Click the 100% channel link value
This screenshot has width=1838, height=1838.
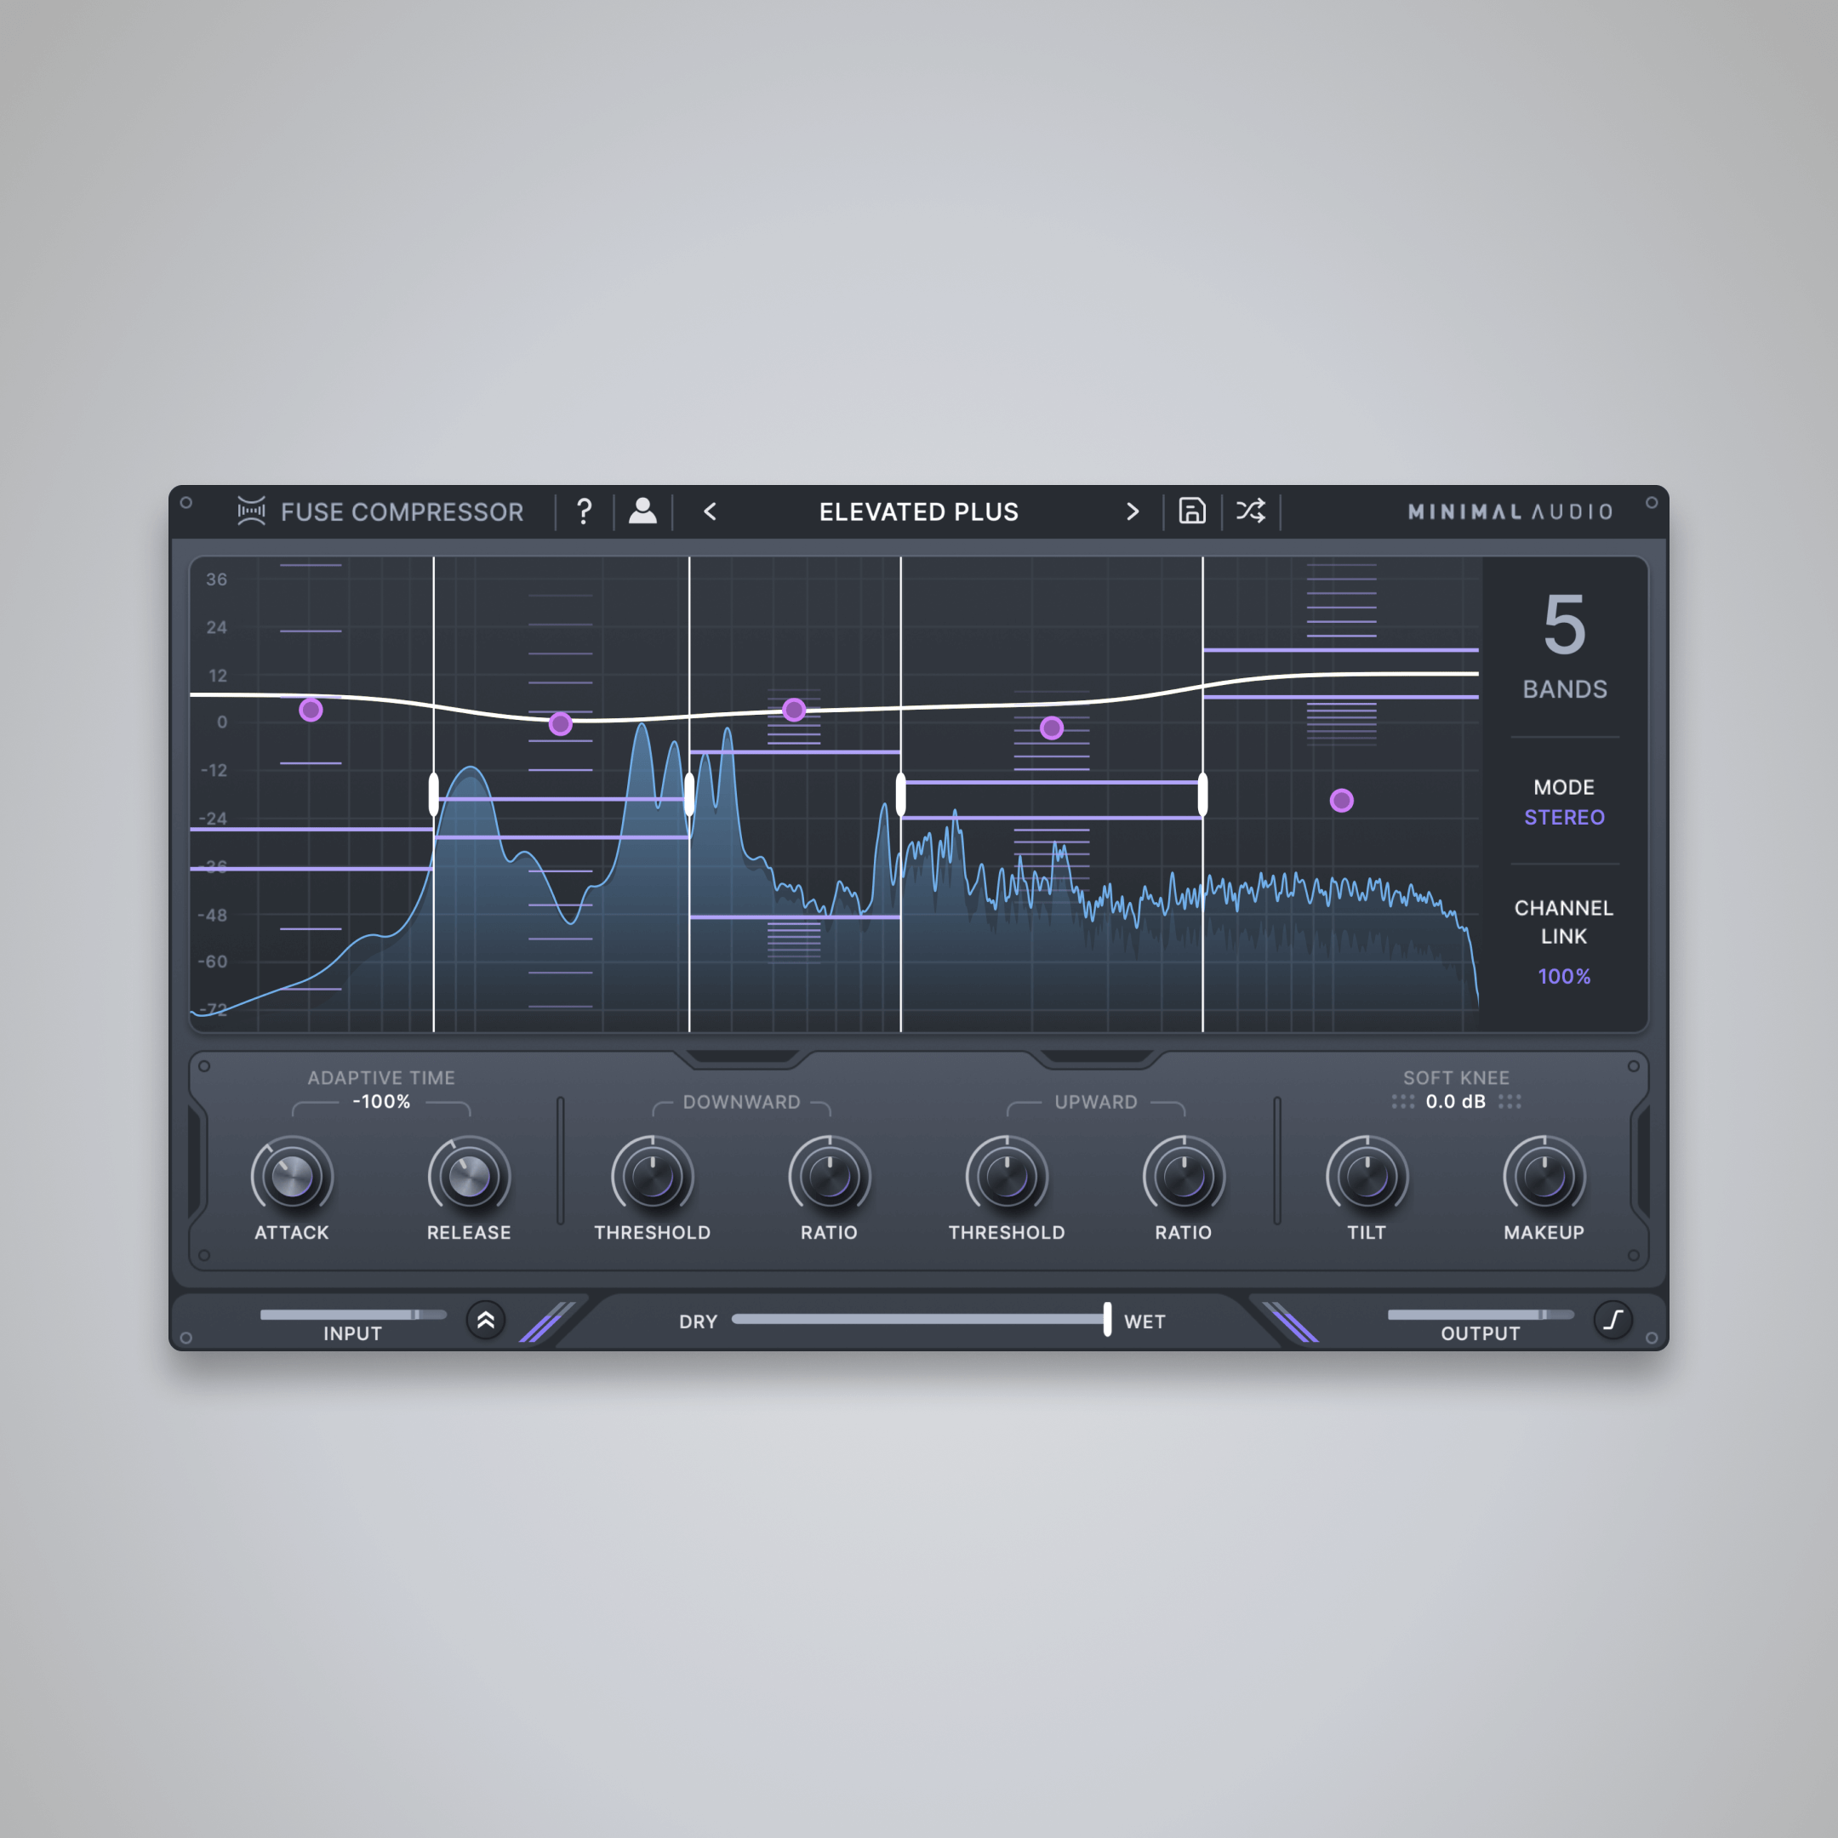coord(1564,976)
